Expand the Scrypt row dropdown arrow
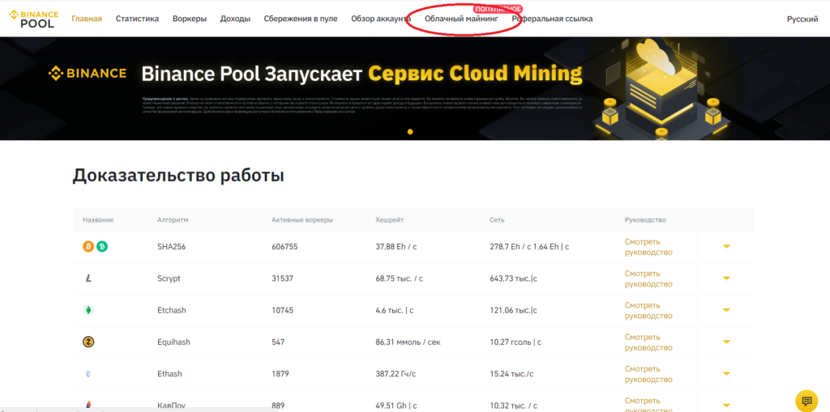 pyautogui.click(x=726, y=278)
